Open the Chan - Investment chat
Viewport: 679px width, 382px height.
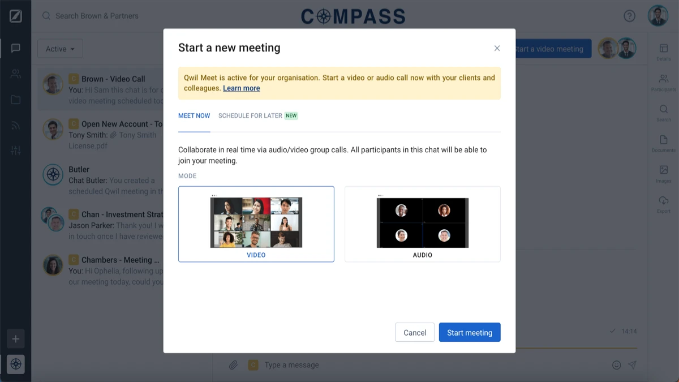click(100, 225)
